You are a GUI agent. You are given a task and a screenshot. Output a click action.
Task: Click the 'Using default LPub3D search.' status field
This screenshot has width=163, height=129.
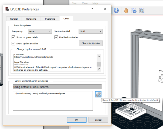[x=57, y=87]
